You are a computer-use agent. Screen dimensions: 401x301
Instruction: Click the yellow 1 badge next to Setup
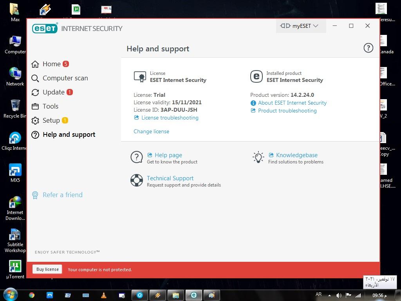click(x=65, y=120)
